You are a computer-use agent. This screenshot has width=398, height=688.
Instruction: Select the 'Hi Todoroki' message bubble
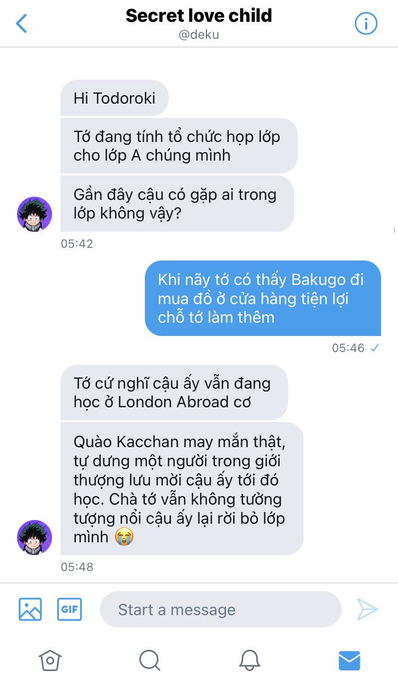[115, 98]
